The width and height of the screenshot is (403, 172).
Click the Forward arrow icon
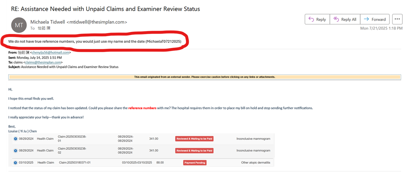366,19
